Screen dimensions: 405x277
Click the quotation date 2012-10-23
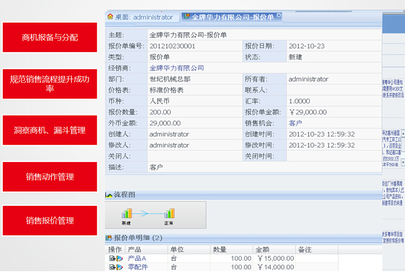tap(307, 46)
